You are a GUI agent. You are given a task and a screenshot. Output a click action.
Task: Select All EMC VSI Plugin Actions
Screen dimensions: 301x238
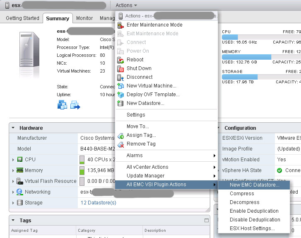[x=166, y=185]
